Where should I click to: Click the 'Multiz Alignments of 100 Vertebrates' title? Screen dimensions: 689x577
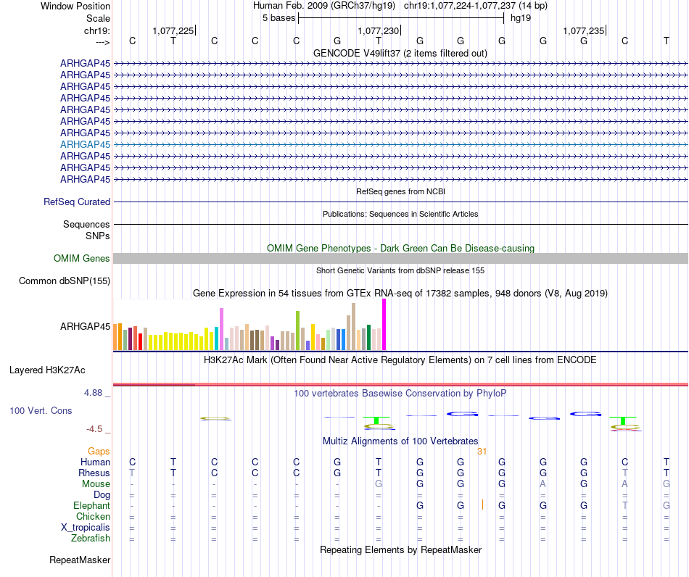click(400, 441)
